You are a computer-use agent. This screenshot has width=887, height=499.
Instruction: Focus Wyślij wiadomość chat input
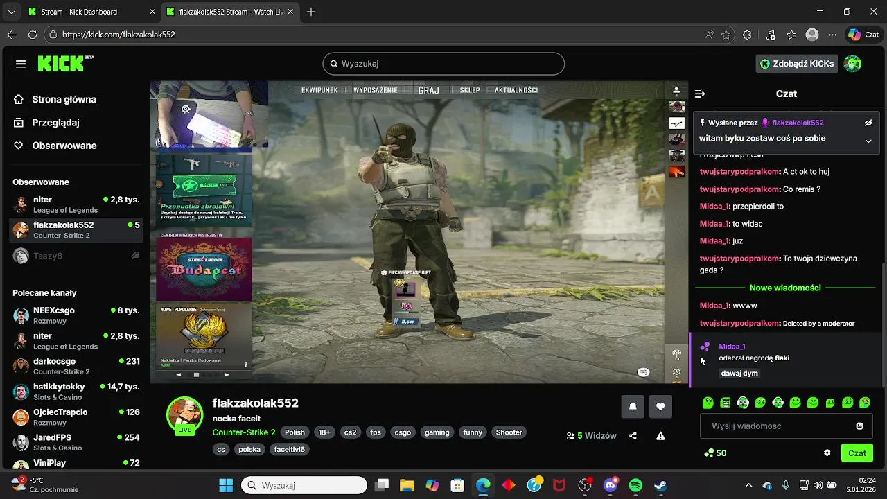tap(776, 426)
